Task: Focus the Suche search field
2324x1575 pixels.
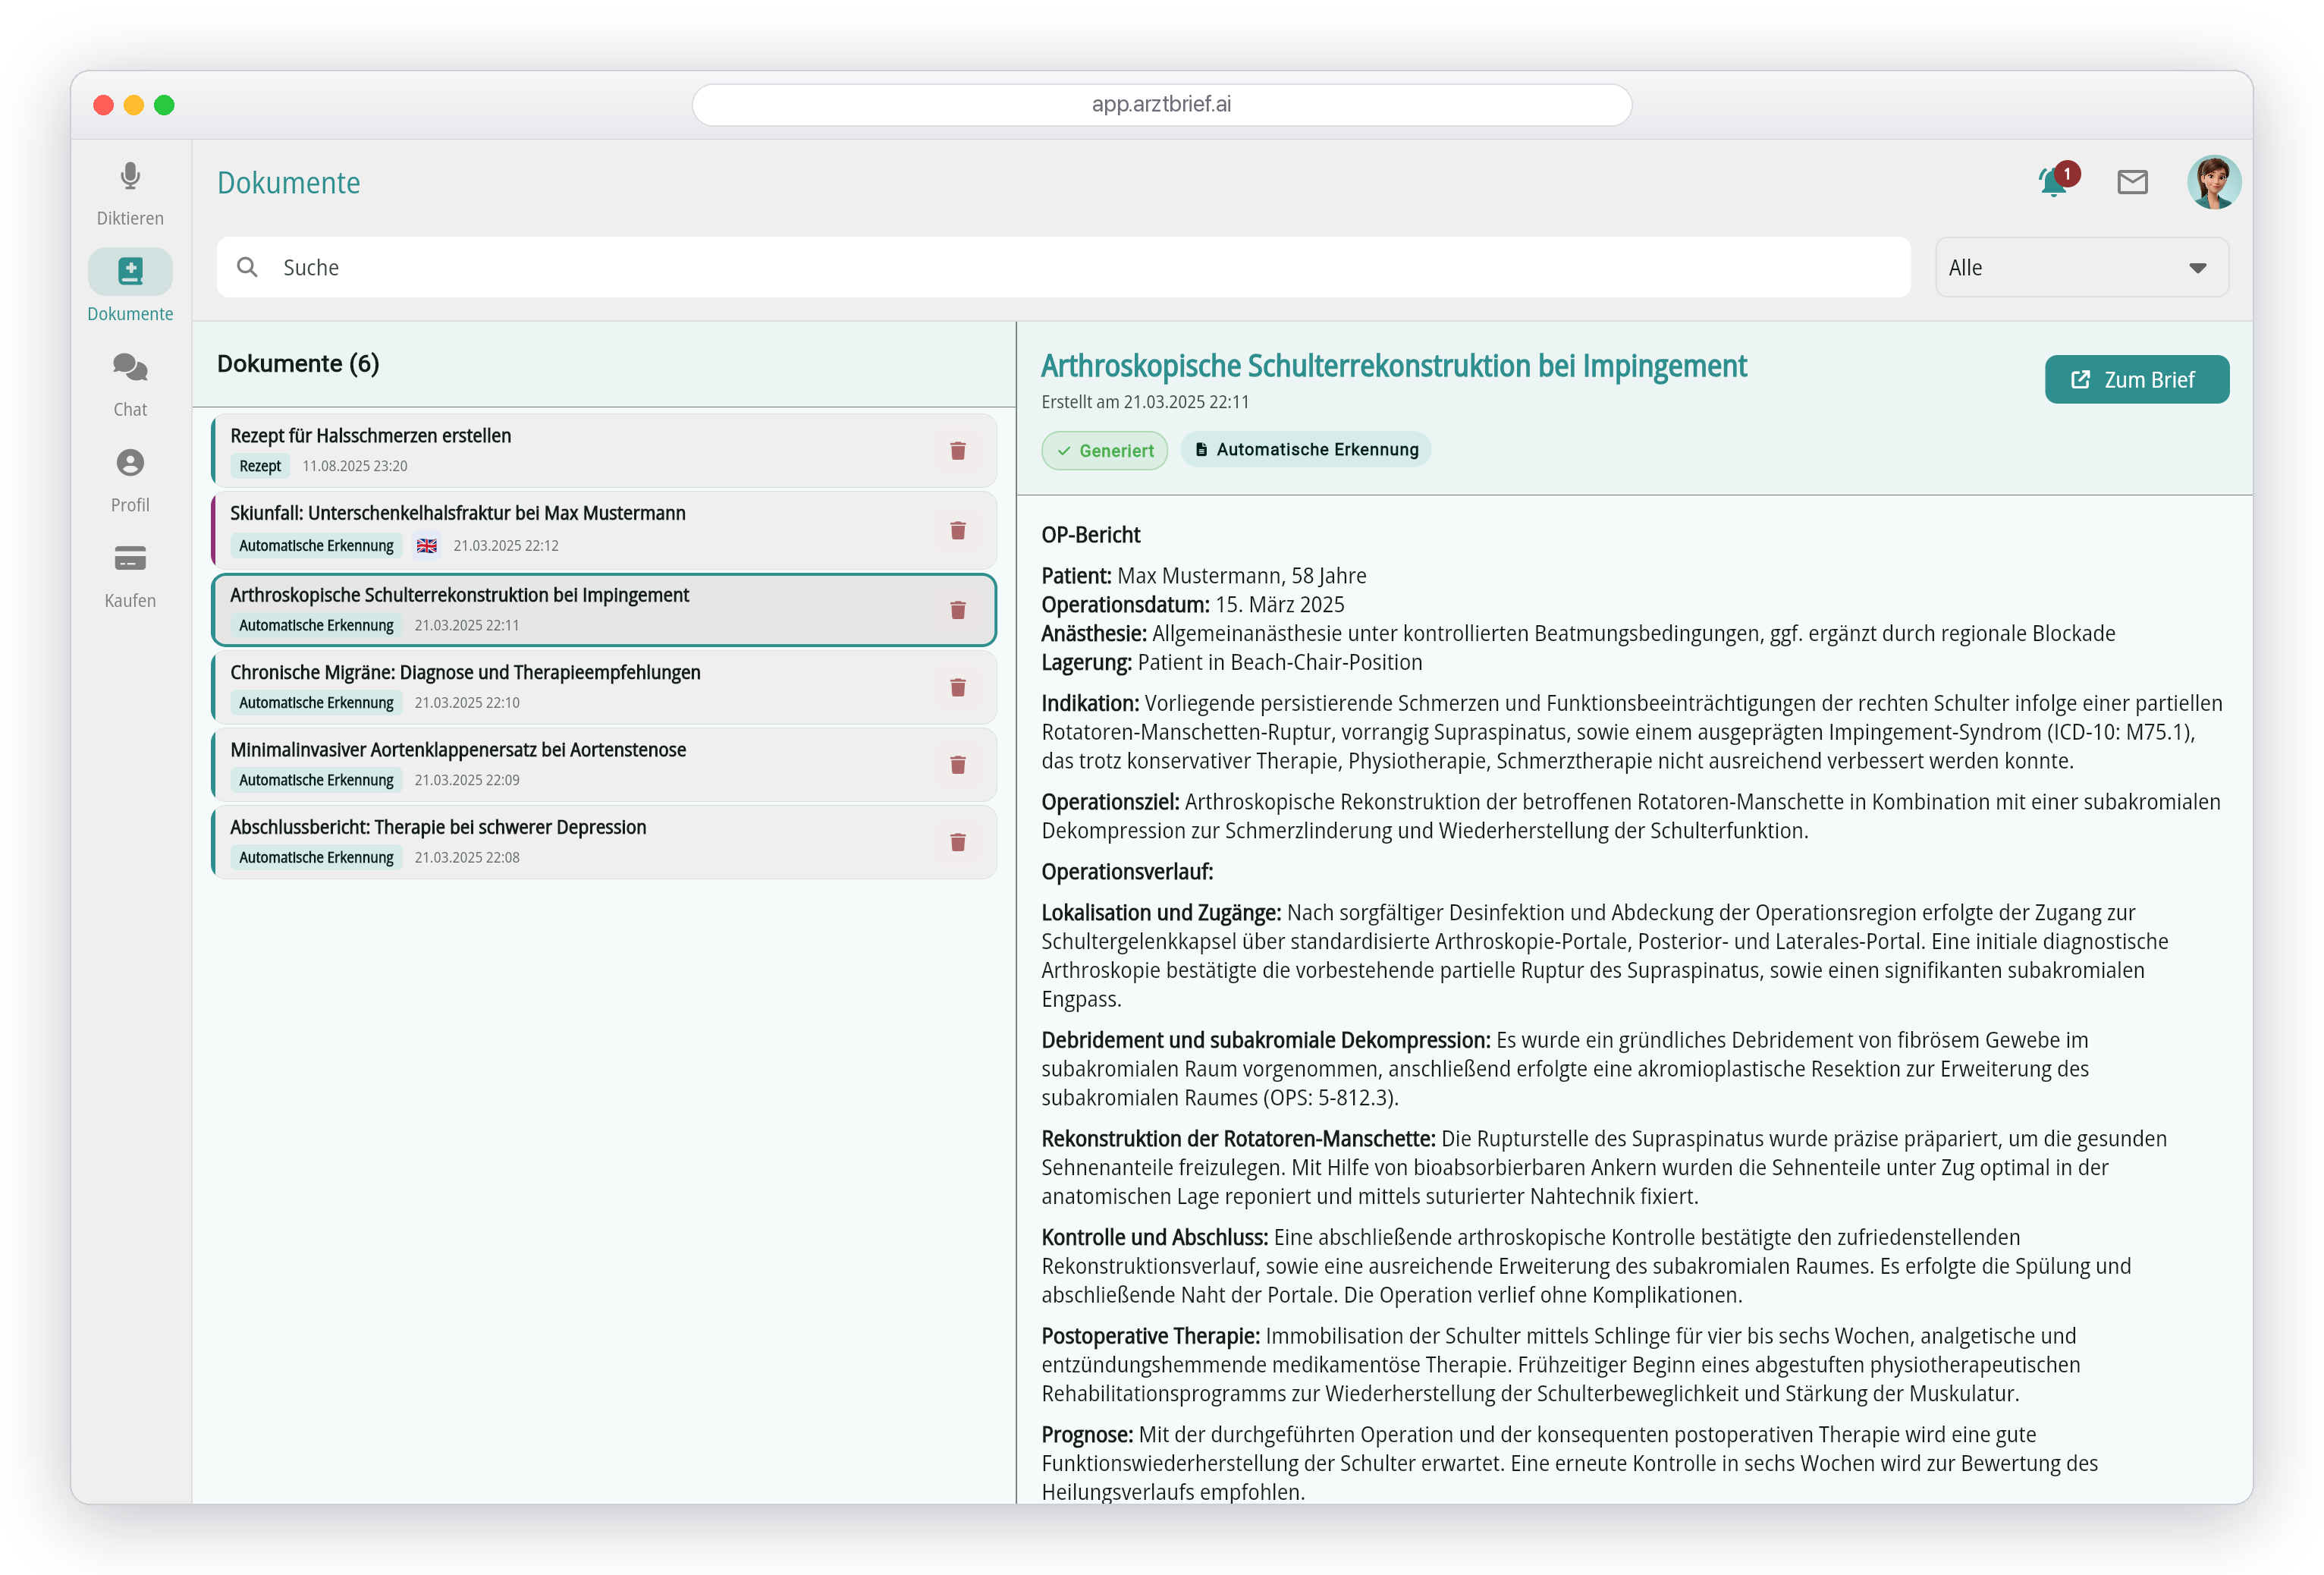Action: click(x=1063, y=267)
